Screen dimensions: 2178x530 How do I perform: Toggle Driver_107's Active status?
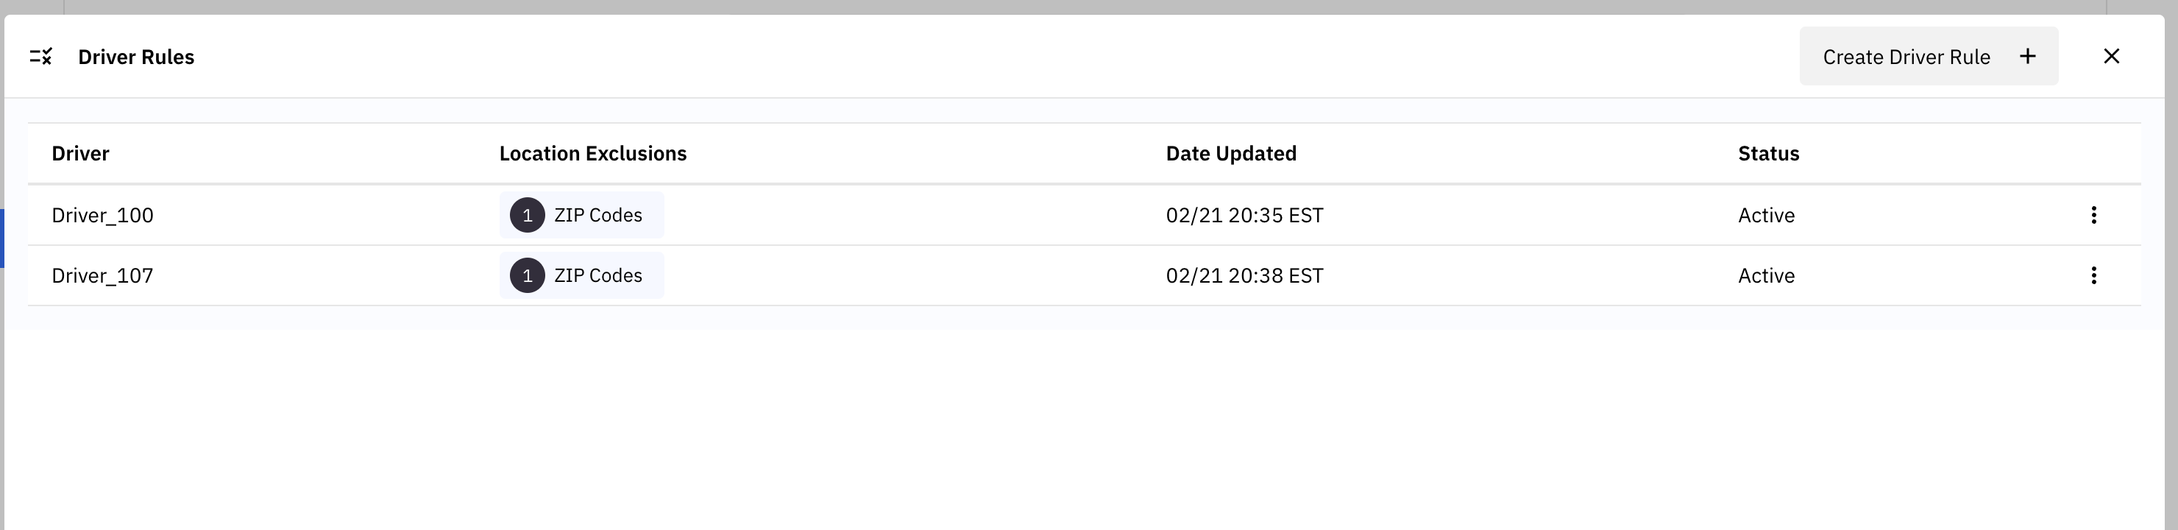(x=1765, y=275)
